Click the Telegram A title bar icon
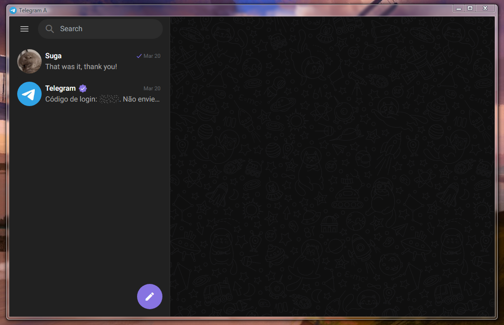The height and width of the screenshot is (325, 504). coord(13,10)
